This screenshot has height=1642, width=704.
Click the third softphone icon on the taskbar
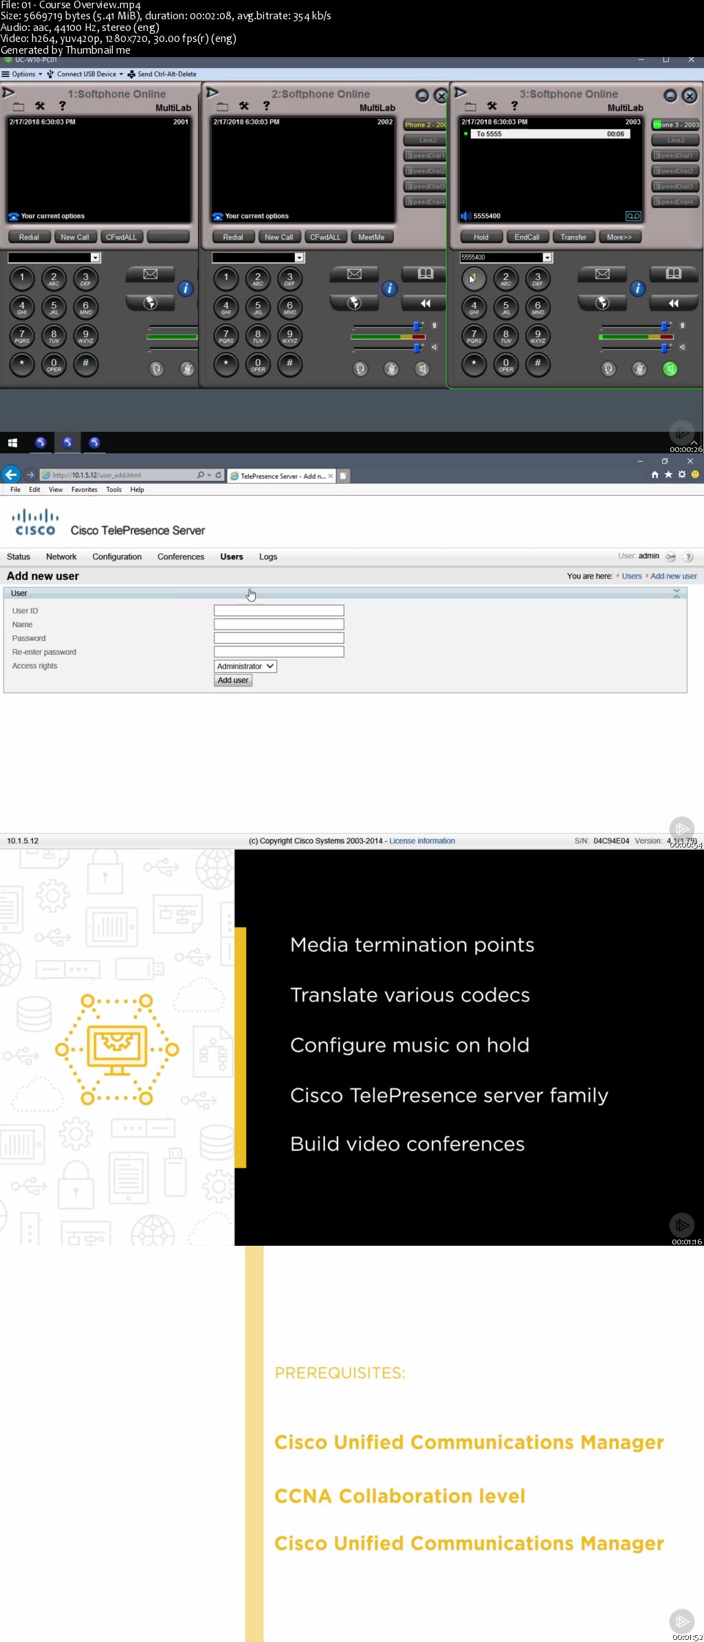tap(94, 443)
